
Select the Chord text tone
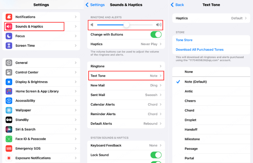[189, 110]
